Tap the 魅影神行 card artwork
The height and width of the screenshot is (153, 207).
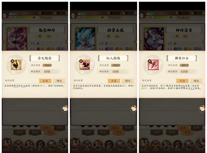pos(17,39)
